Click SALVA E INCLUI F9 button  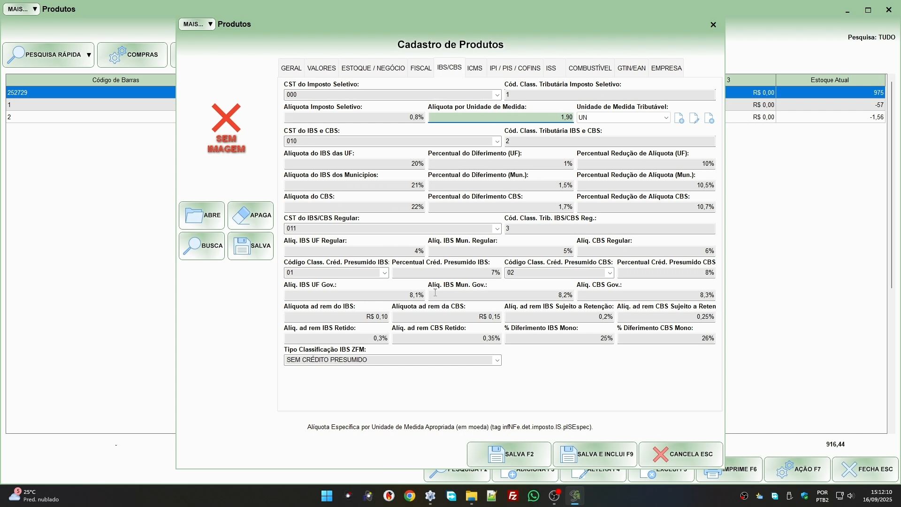point(595,454)
